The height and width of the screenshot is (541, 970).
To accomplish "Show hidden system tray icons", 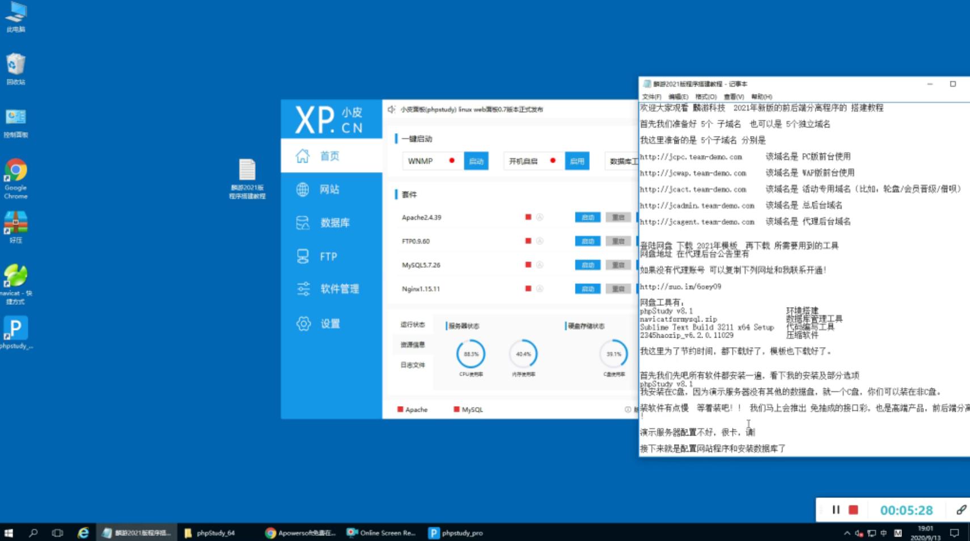I will [x=846, y=533].
